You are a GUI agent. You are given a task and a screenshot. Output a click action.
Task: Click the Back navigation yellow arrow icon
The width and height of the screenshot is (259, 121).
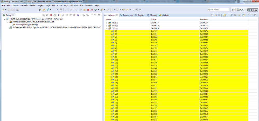127,10
